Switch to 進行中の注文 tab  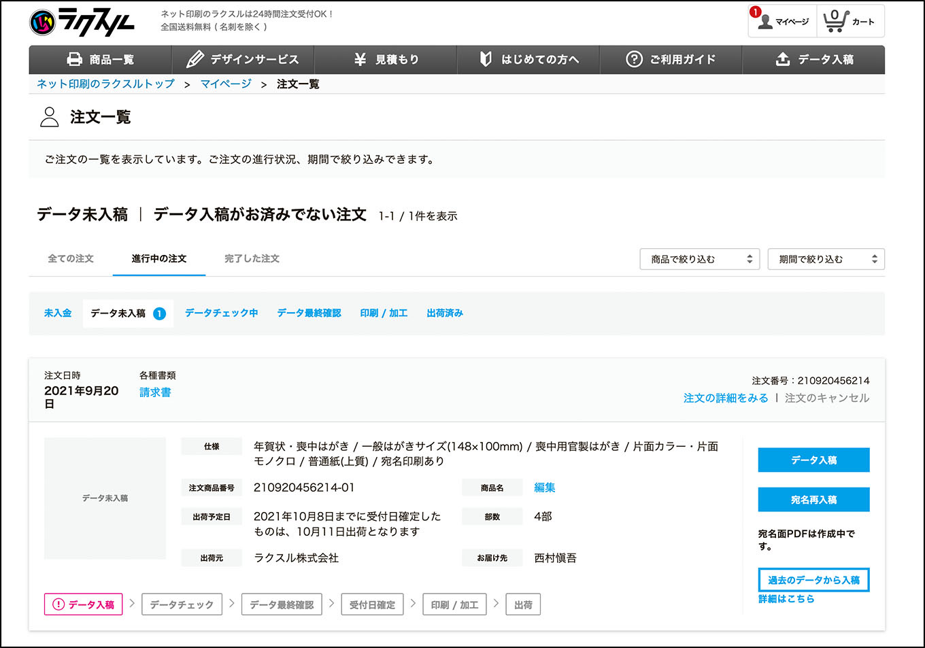(x=159, y=258)
